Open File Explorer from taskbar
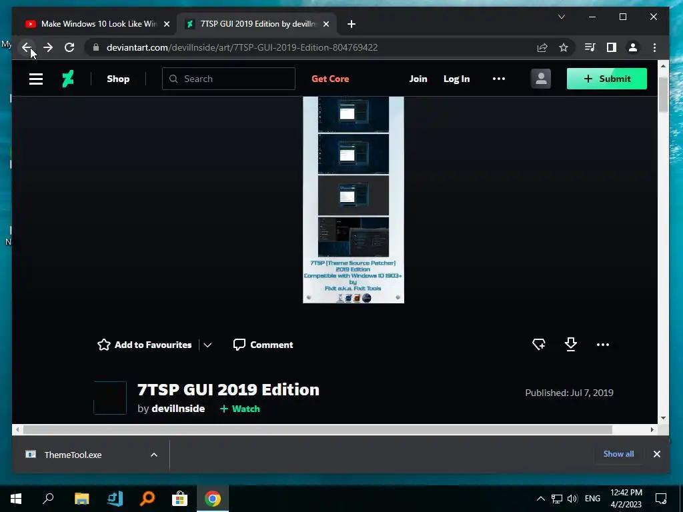683x512 pixels. [81, 499]
